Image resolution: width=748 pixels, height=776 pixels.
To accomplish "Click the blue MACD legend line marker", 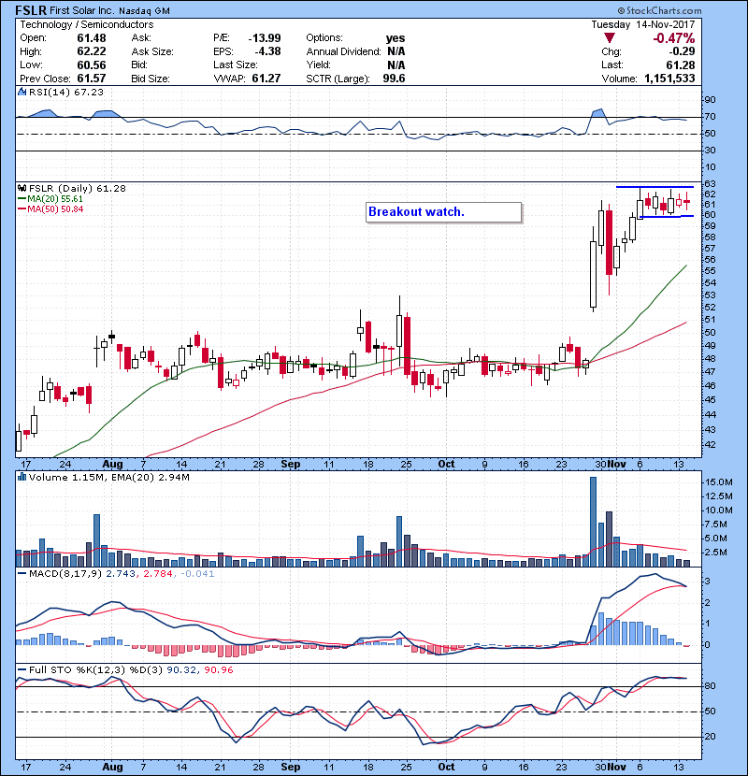I will (22, 574).
